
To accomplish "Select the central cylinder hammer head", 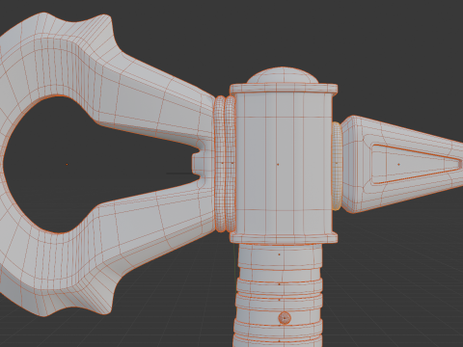I will point(284,164).
